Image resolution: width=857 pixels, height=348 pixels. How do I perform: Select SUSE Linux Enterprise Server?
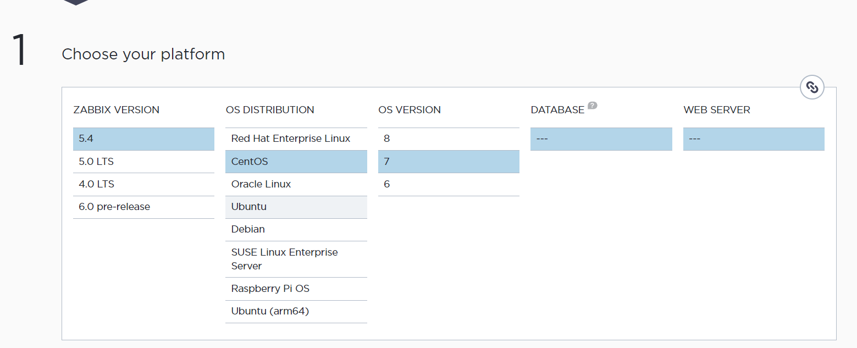[x=296, y=259]
